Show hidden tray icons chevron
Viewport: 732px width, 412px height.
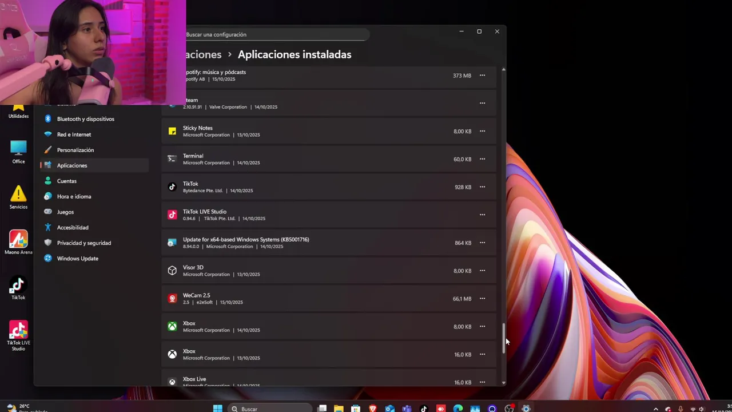coord(655,409)
